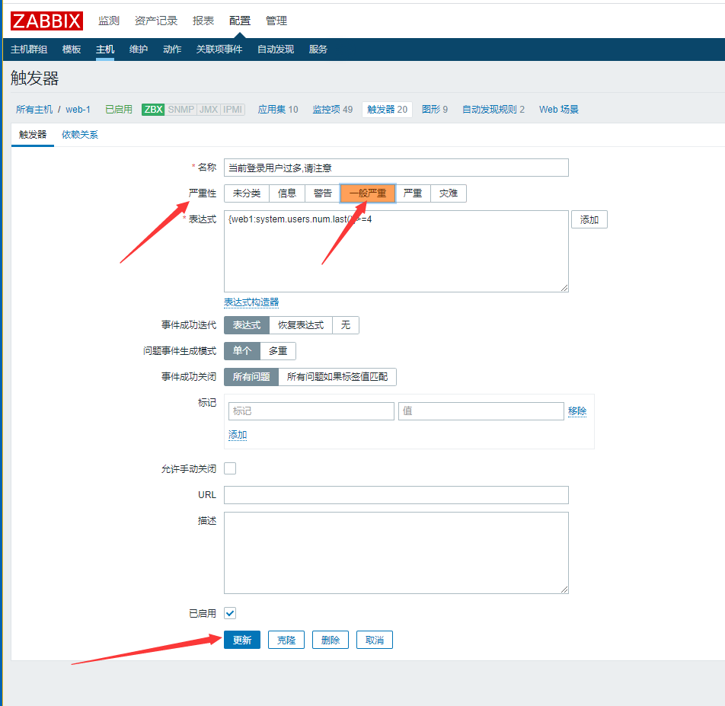Click the green ZBX availability badge

[x=153, y=110]
